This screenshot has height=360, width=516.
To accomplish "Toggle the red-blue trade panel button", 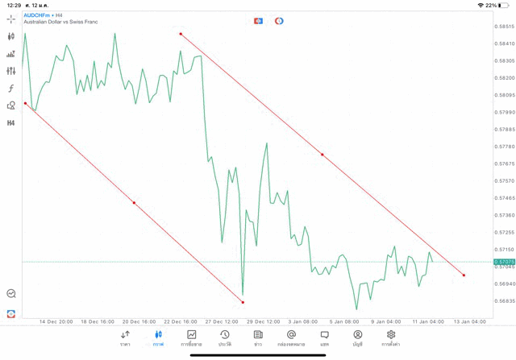I will (x=258, y=21).
